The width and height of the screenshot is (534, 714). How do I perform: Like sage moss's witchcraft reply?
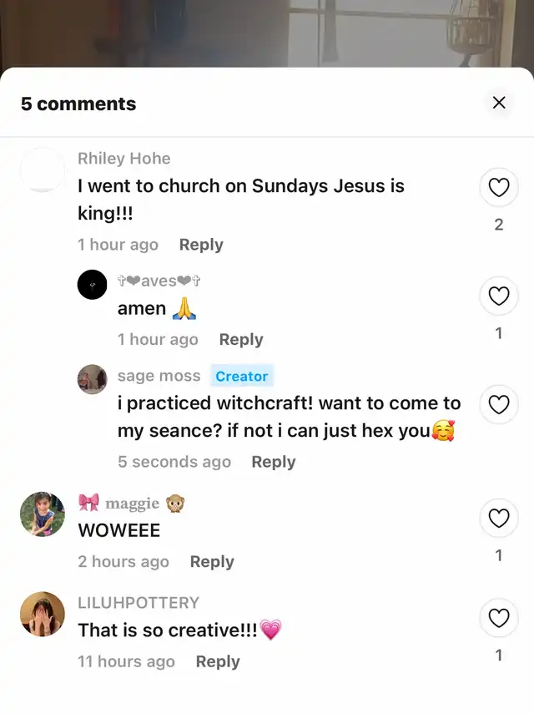[x=499, y=405]
